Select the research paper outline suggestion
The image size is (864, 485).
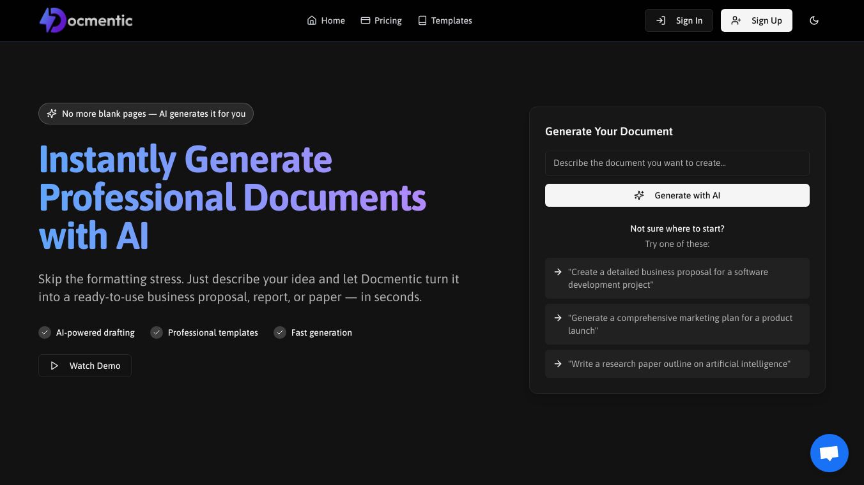(677, 364)
